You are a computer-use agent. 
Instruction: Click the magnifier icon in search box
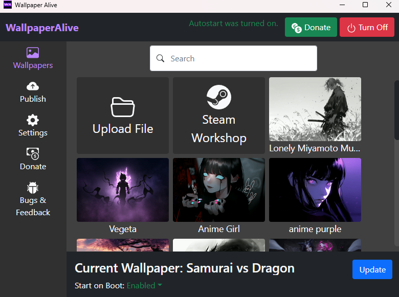point(160,58)
